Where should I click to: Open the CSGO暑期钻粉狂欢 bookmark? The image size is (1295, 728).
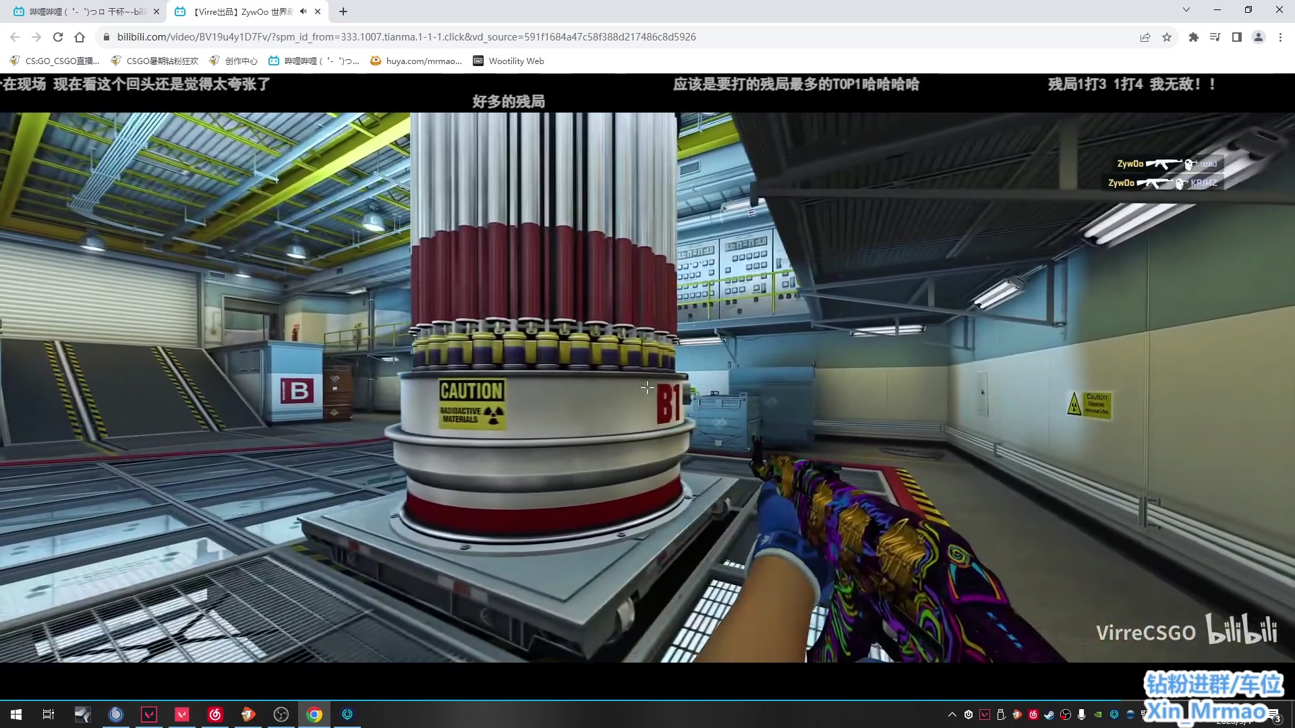coord(154,61)
